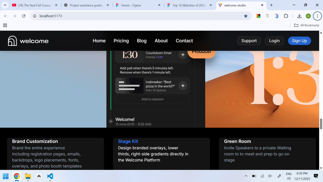Add the Countdown timer overlay with plus button

tap(182, 54)
